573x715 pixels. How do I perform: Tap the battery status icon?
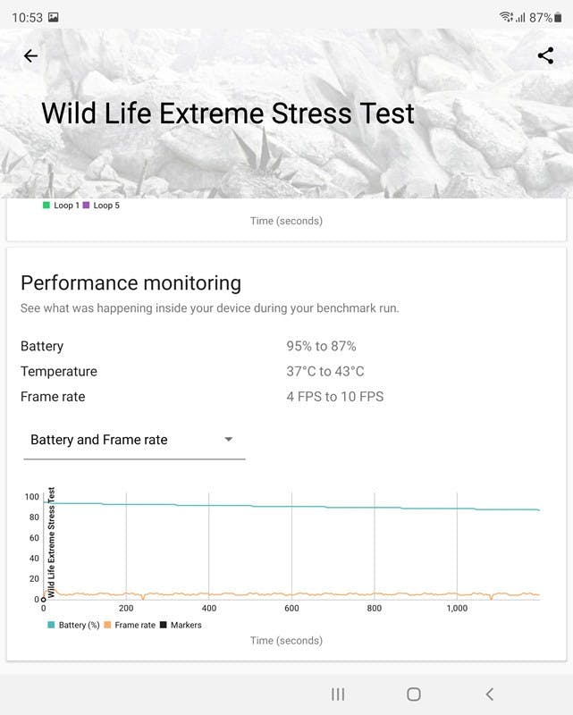point(559,17)
